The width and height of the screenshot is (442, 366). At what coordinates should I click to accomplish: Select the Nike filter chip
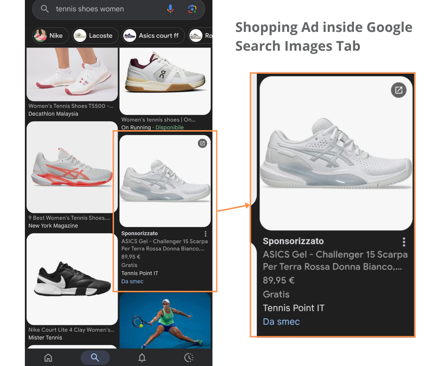(x=50, y=35)
